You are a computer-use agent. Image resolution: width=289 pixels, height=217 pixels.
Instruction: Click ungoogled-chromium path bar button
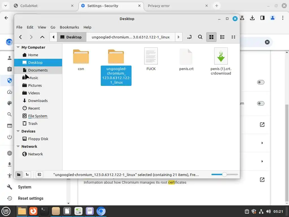[x=131, y=37]
